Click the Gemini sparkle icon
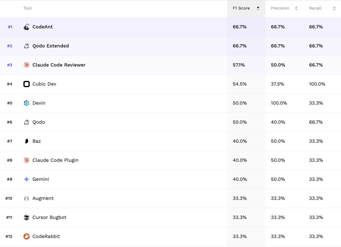The width and height of the screenshot is (341, 247). [26, 179]
